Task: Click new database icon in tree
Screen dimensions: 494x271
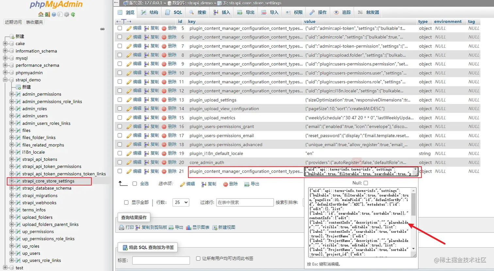Action: pos(12,37)
